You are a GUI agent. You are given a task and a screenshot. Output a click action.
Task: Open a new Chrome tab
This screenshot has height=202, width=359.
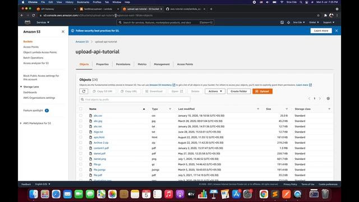[x=211, y=9]
